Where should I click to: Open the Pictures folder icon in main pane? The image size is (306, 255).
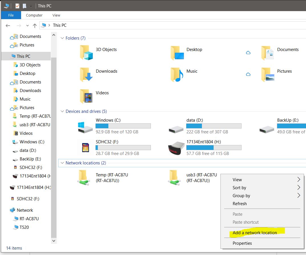[x=268, y=74]
